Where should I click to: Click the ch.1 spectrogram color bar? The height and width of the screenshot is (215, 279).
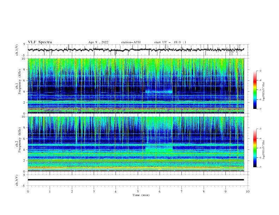click(x=255, y=90)
